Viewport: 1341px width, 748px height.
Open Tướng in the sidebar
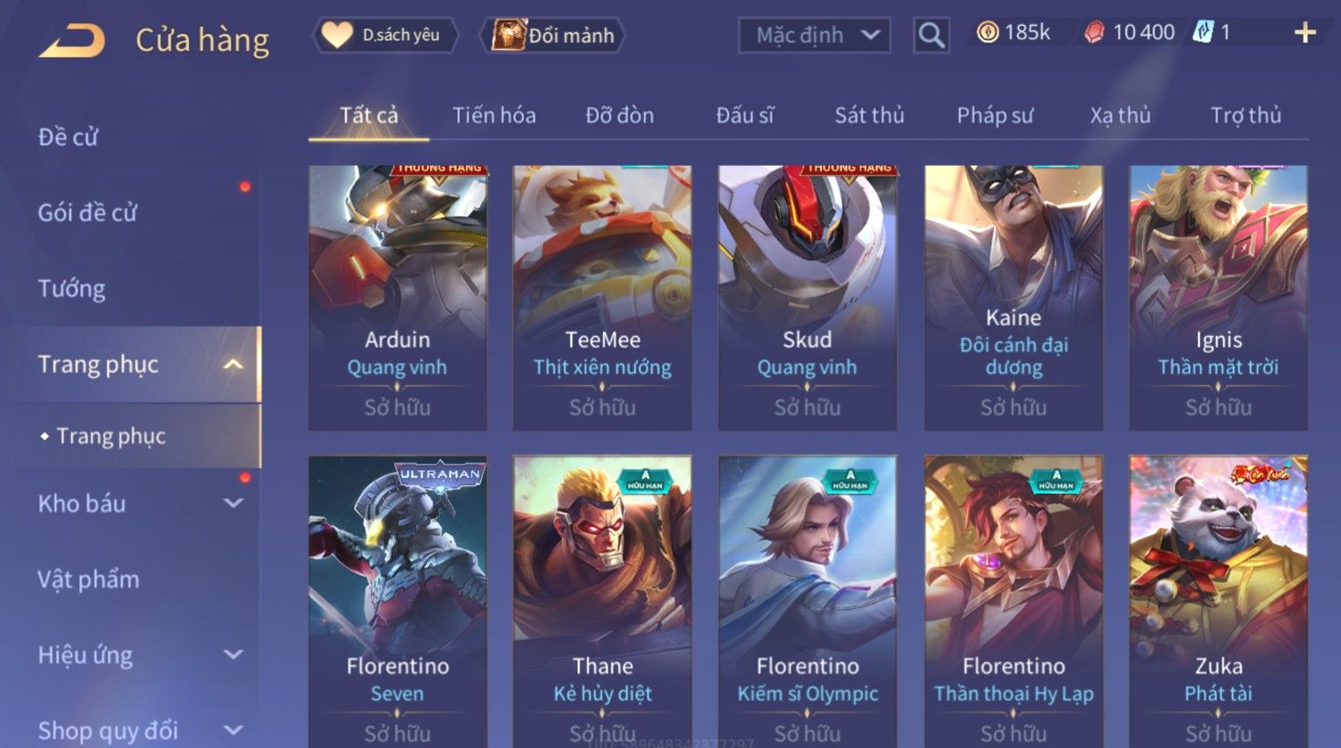[71, 289]
